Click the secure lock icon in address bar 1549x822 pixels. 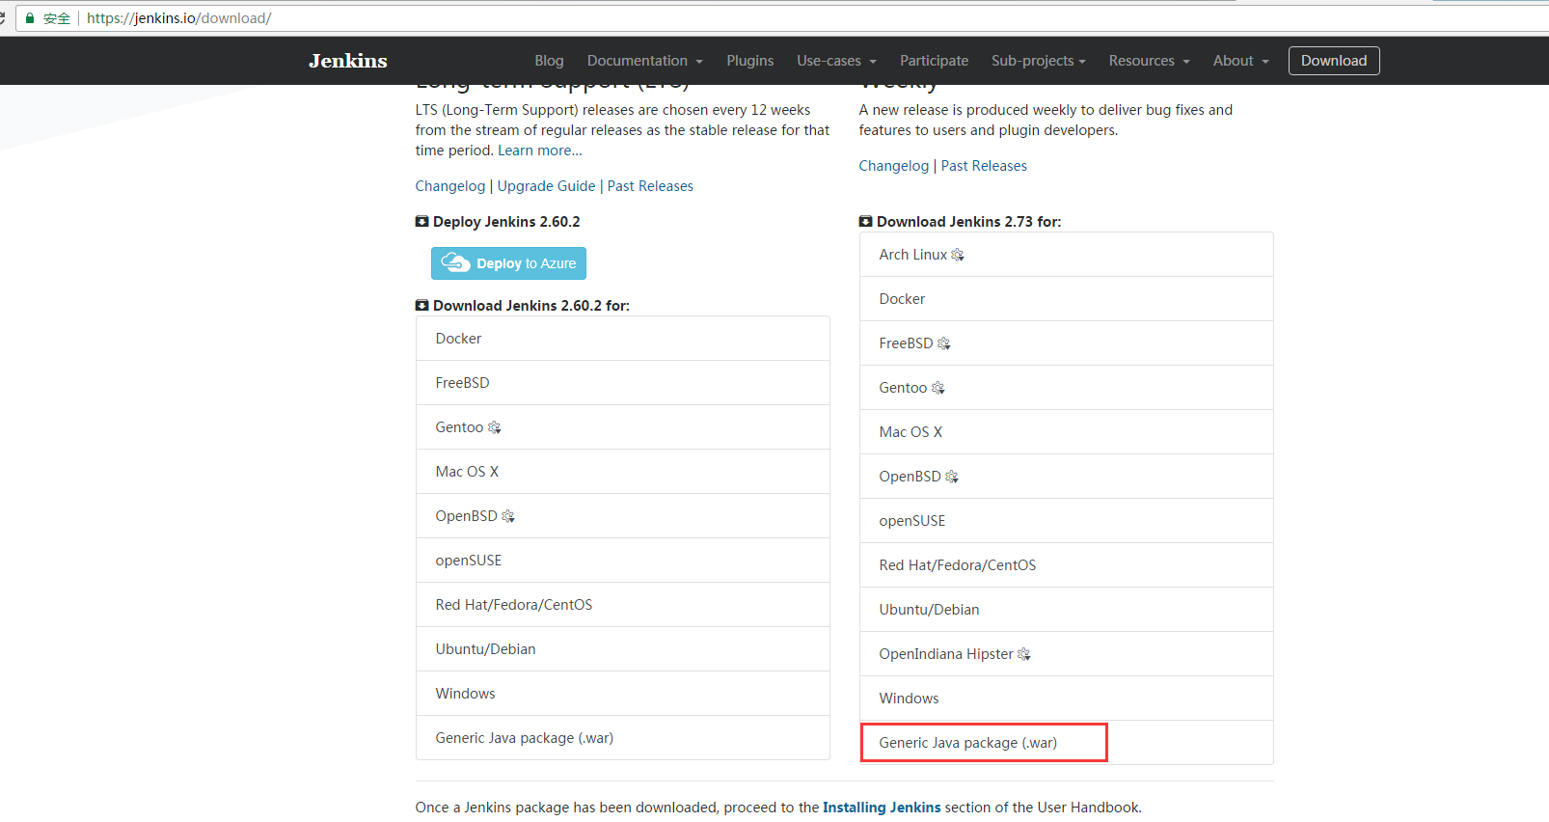tap(30, 18)
